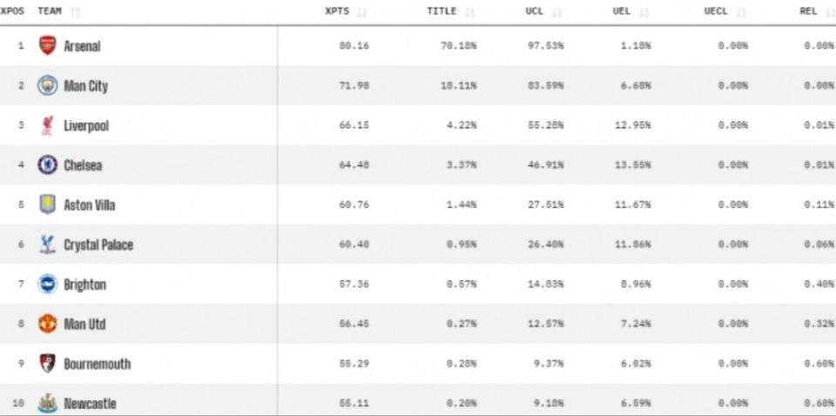Click the Arsenal club crest
836x416 pixels.
pyautogui.click(x=47, y=45)
